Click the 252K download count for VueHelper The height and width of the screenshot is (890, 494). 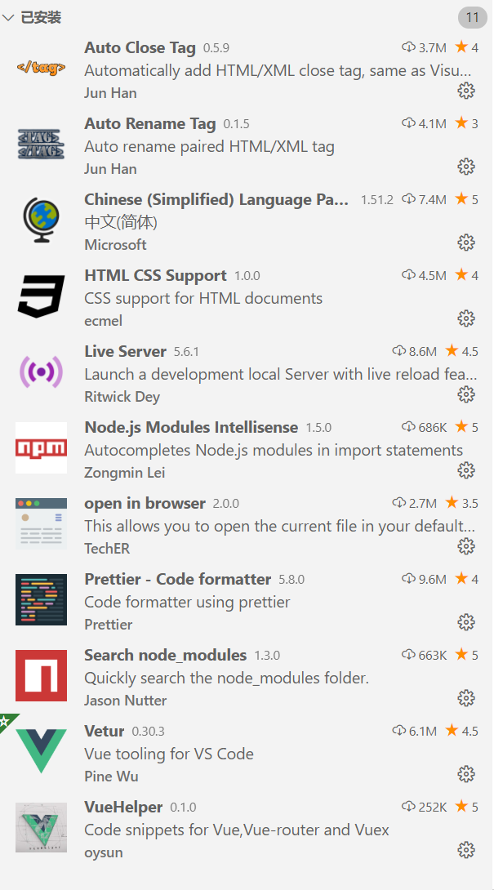(432, 808)
